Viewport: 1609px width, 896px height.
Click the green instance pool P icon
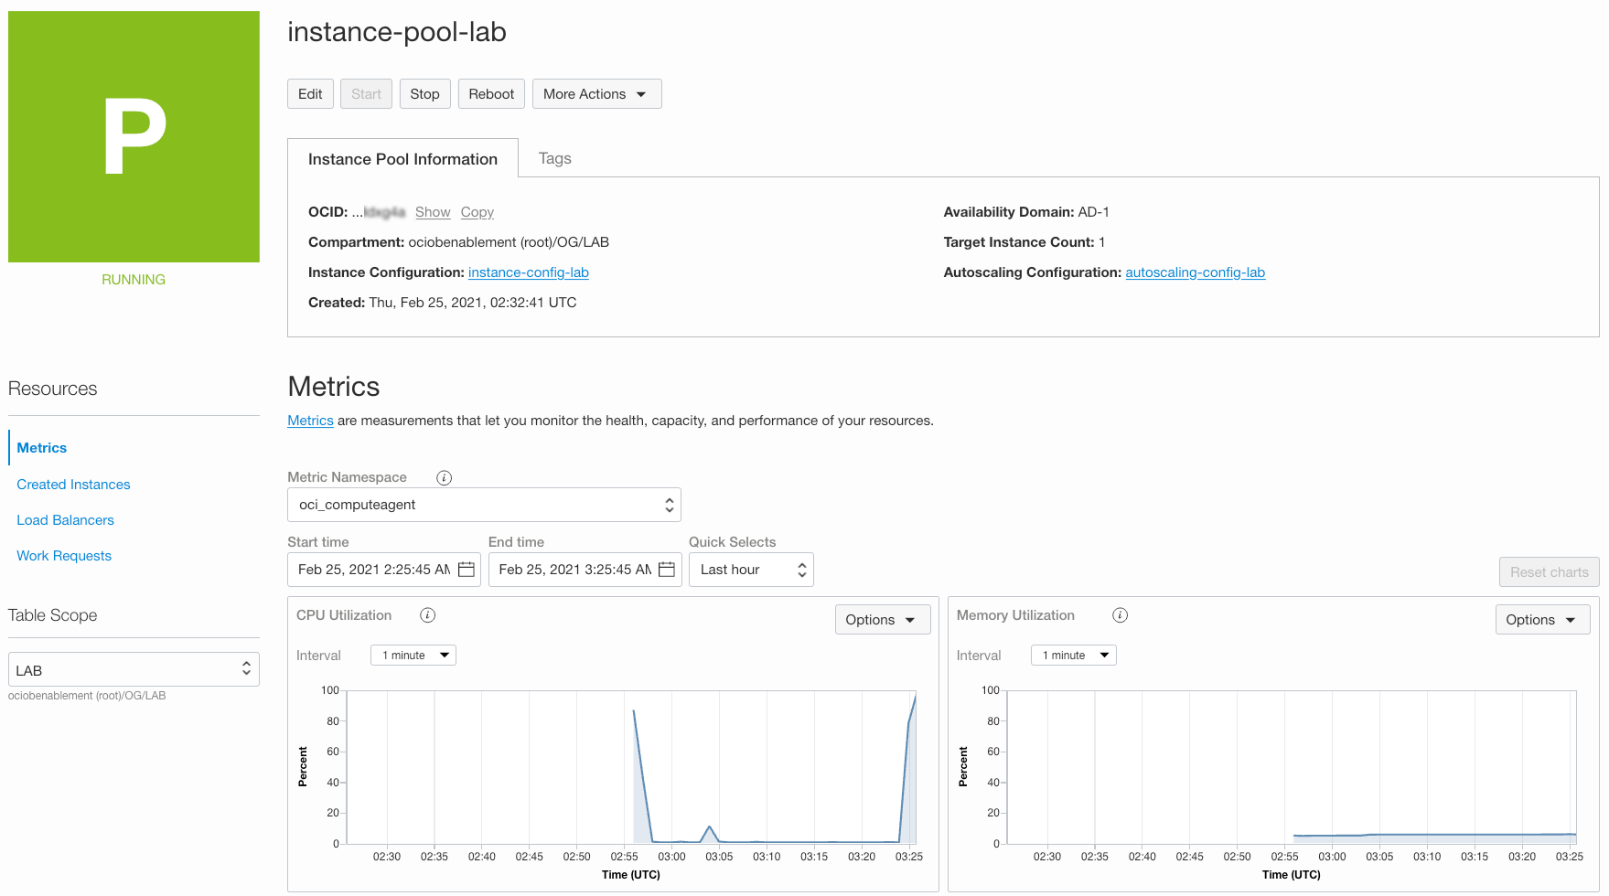point(134,137)
